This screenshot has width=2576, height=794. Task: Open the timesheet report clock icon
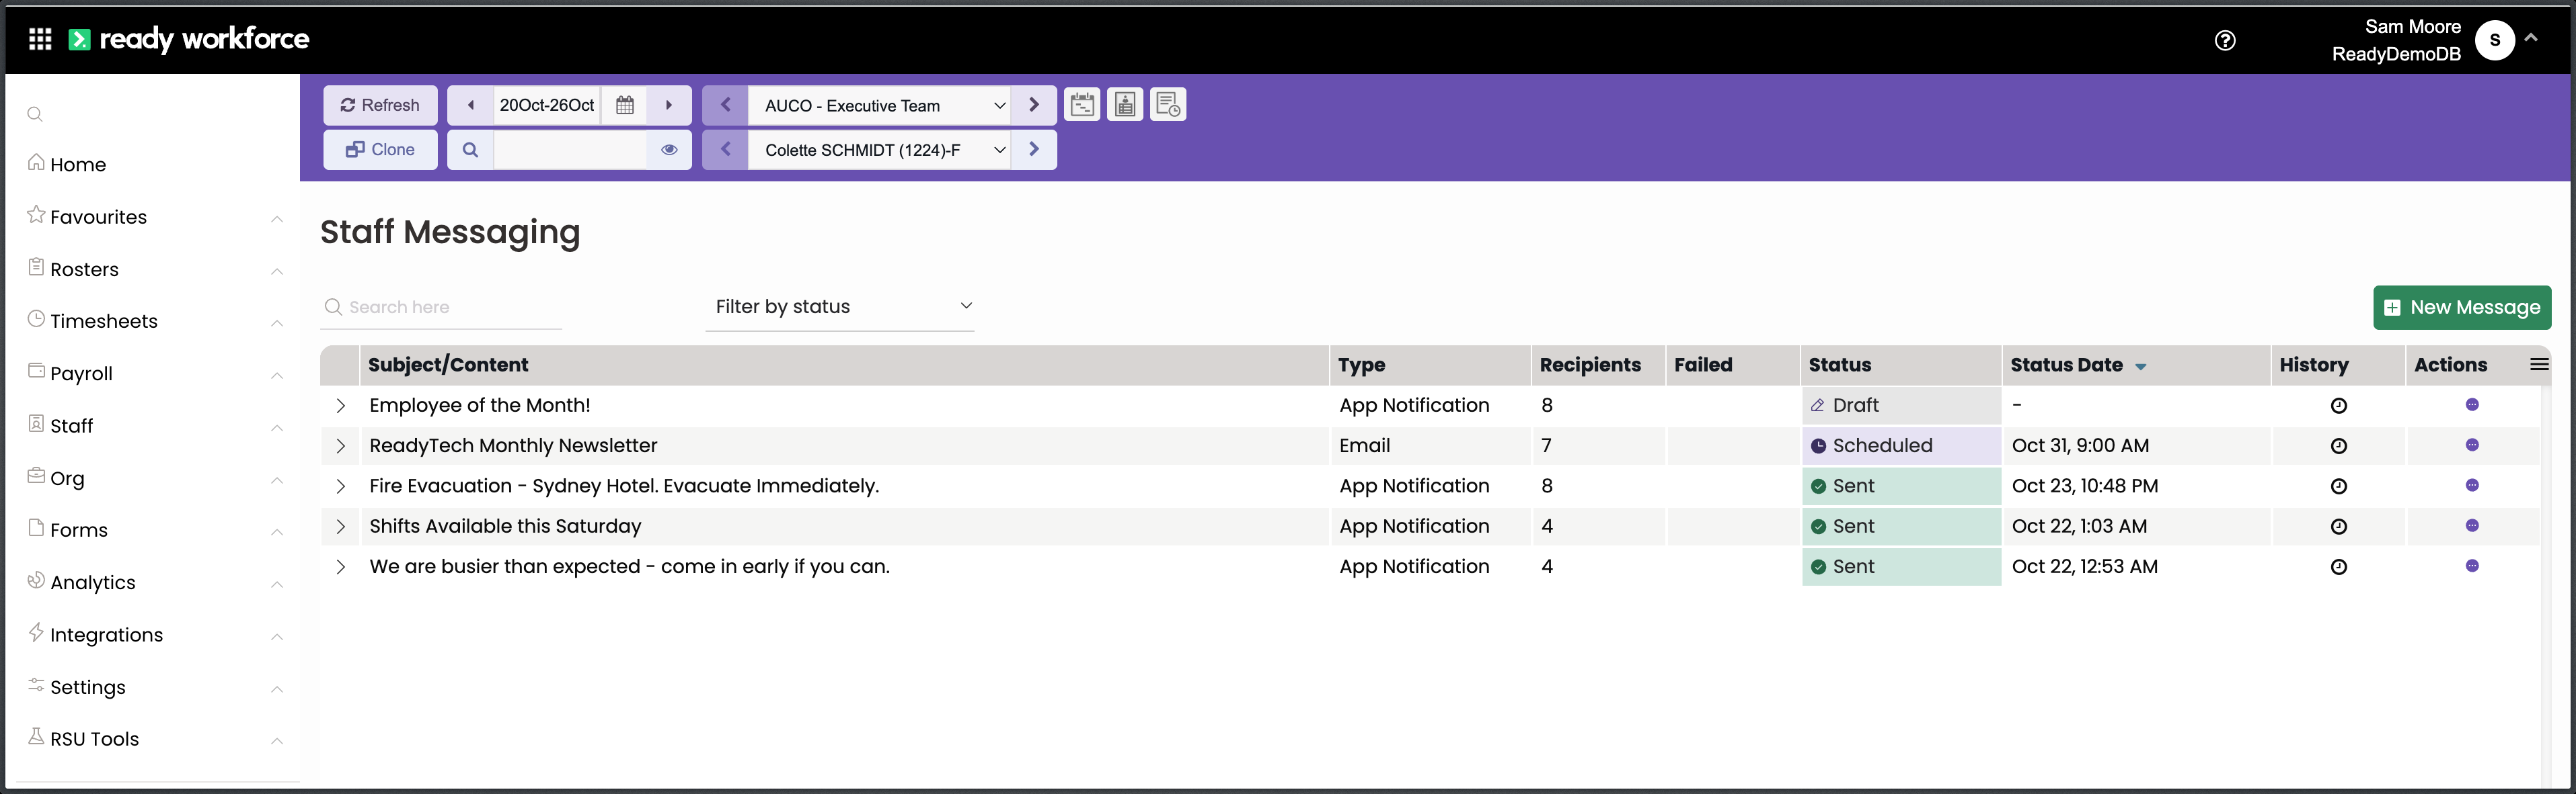(1168, 105)
